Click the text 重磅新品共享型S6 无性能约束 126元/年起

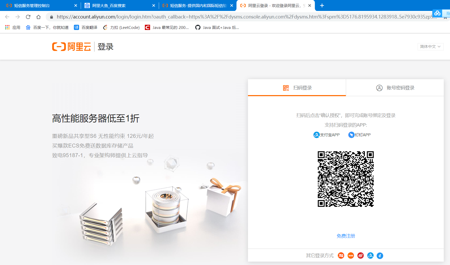pos(103,136)
